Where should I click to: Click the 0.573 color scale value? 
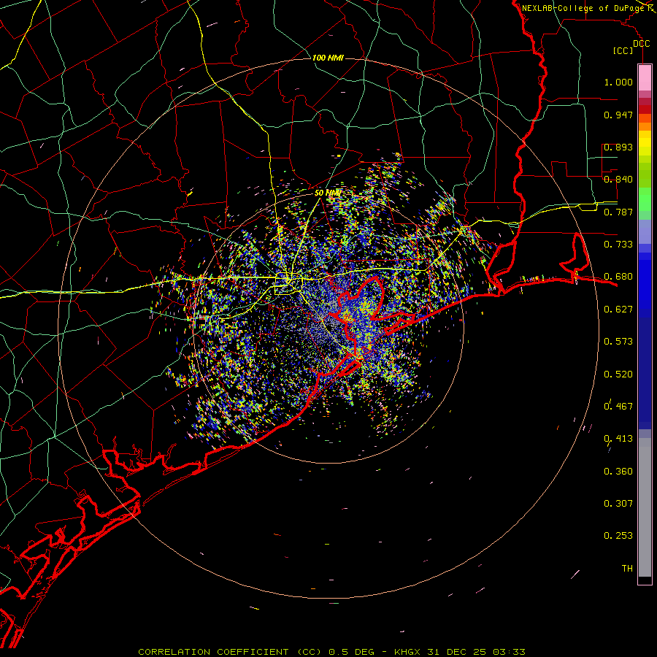point(618,342)
